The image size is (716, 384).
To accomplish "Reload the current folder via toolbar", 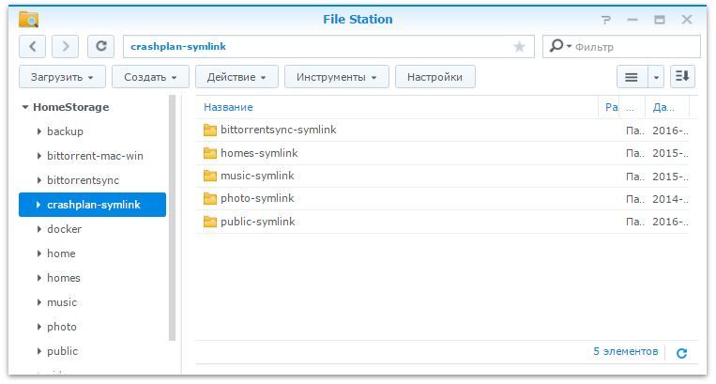I will (x=101, y=46).
